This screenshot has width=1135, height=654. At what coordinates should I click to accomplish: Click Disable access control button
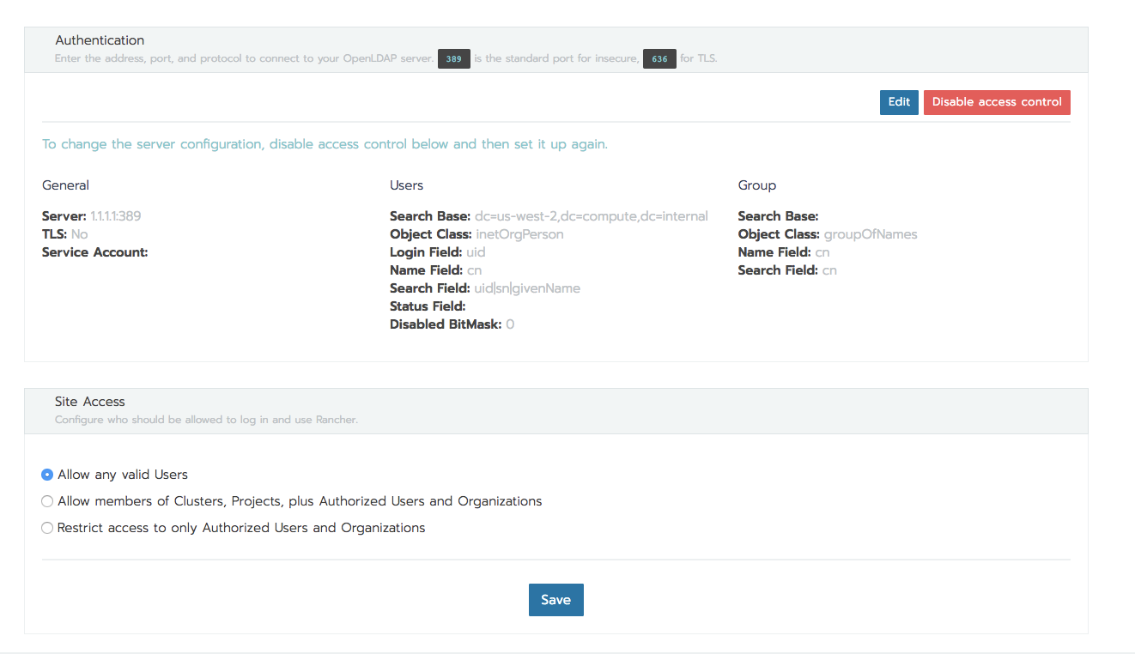tap(997, 102)
